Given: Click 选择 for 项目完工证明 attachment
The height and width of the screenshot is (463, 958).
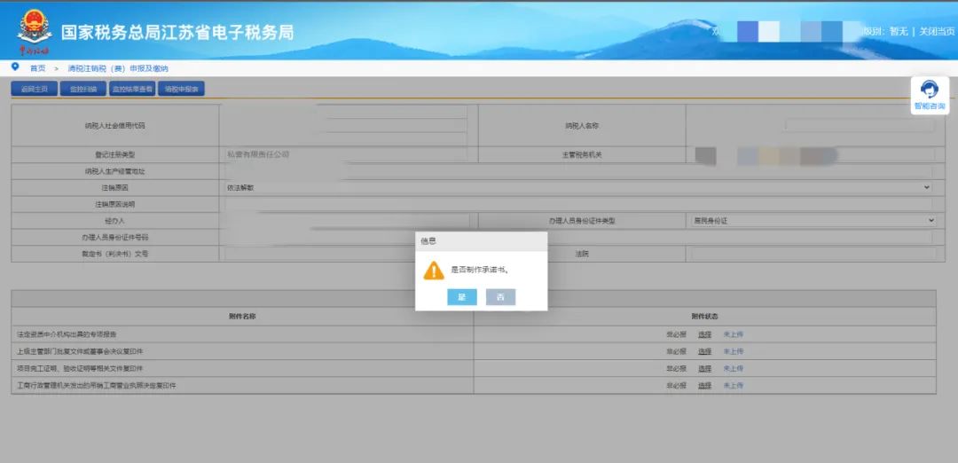Looking at the screenshot, I should (x=704, y=368).
